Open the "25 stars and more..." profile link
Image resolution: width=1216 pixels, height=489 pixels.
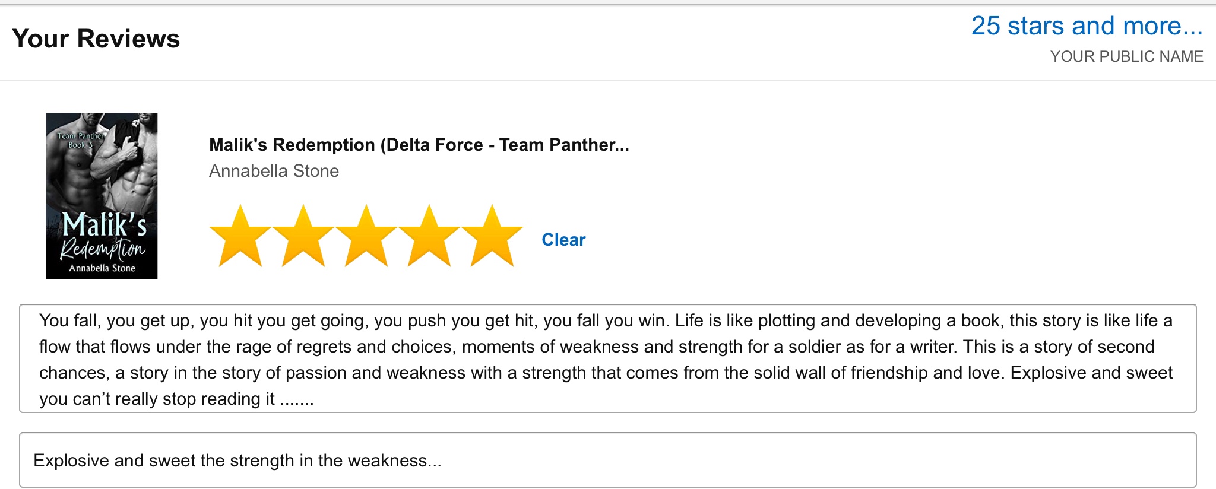(x=1087, y=26)
